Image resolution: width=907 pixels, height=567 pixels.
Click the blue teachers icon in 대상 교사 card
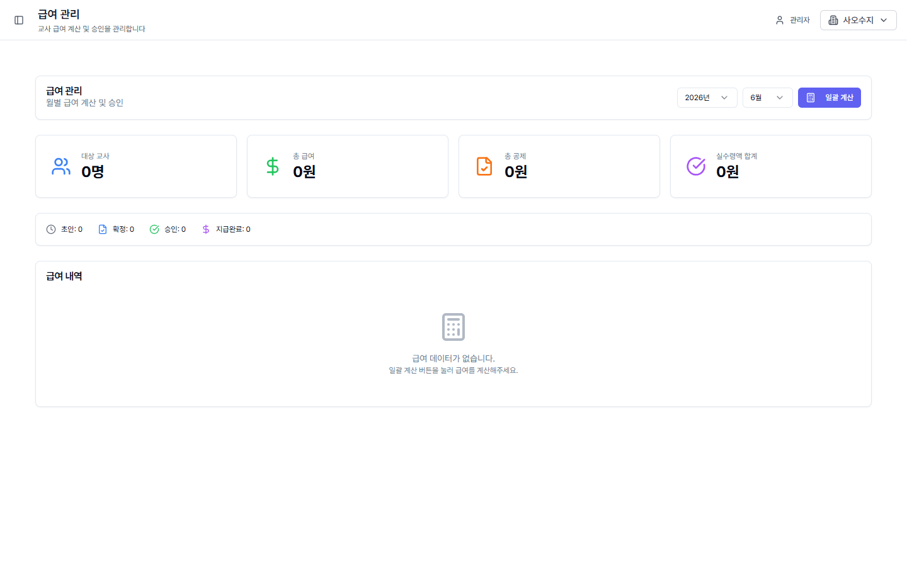61,166
